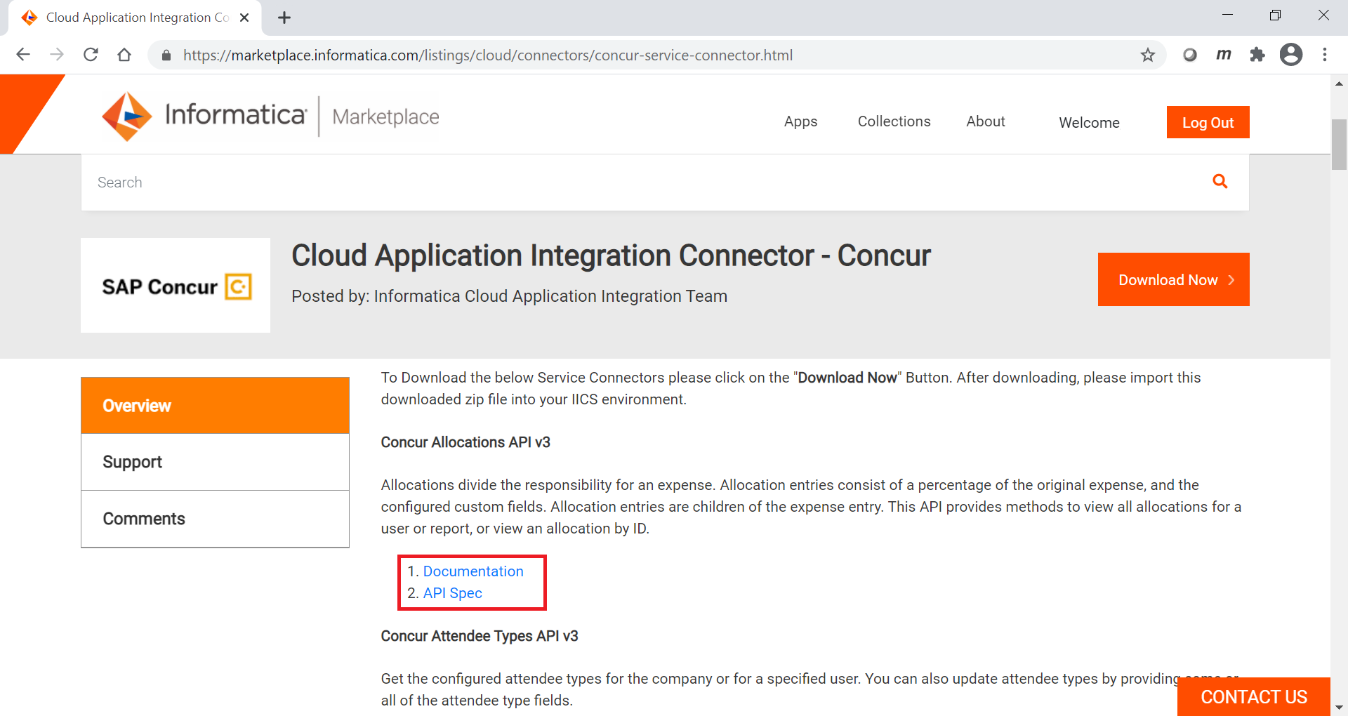The width and height of the screenshot is (1348, 716).
Task: Switch to the Comments tab
Action: tap(215, 519)
